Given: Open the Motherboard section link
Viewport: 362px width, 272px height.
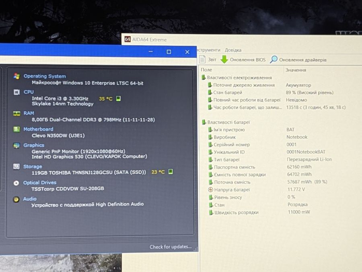Looking at the screenshot, I should pos(38,129).
